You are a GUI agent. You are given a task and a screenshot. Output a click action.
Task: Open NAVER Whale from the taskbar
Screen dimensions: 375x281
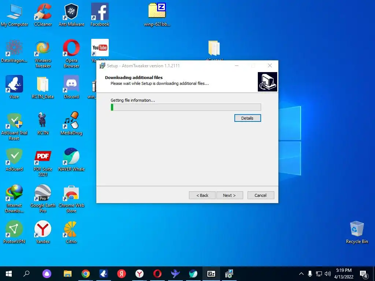[193, 274]
